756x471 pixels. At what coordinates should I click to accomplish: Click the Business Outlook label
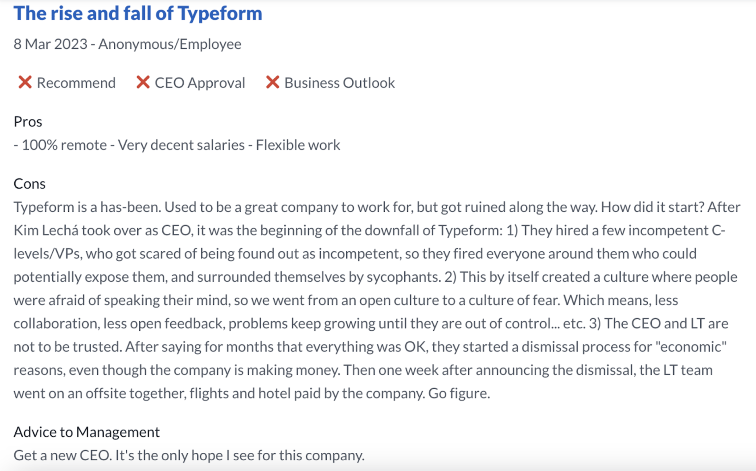340,83
